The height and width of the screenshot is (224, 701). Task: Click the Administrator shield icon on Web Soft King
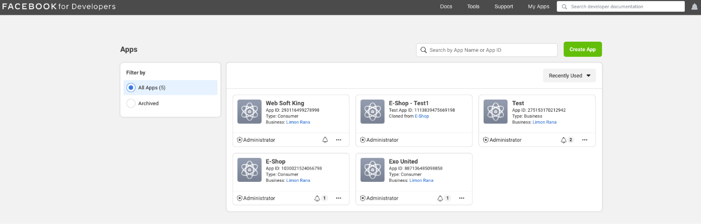click(240, 140)
